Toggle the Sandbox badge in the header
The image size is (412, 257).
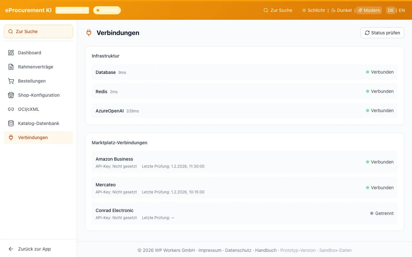pos(107,10)
